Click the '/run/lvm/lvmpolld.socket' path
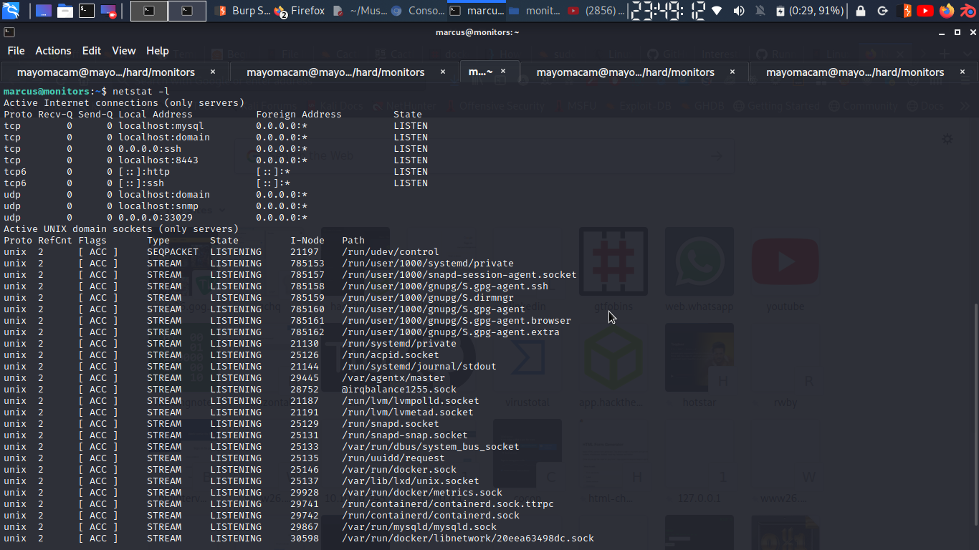The width and height of the screenshot is (979, 550). click(x=411, y=401)
